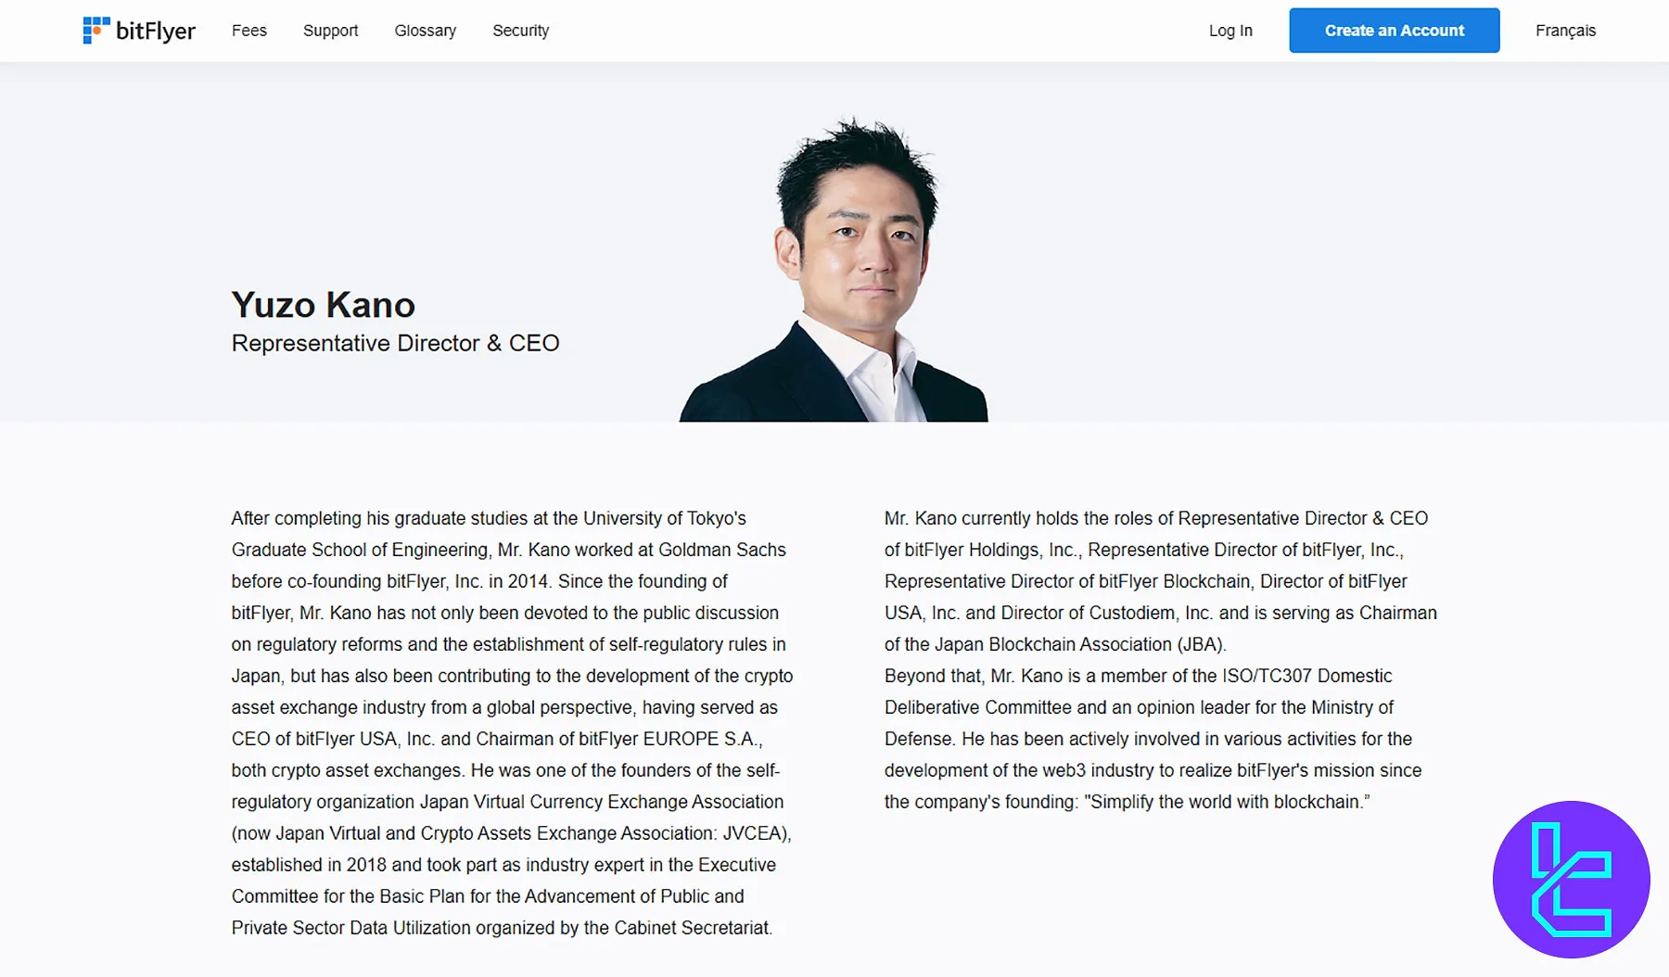1669x977 pixels.
Task: Click the line beginning 'Beyond that, Mr. Kano is a member'
Action: 1139,676
